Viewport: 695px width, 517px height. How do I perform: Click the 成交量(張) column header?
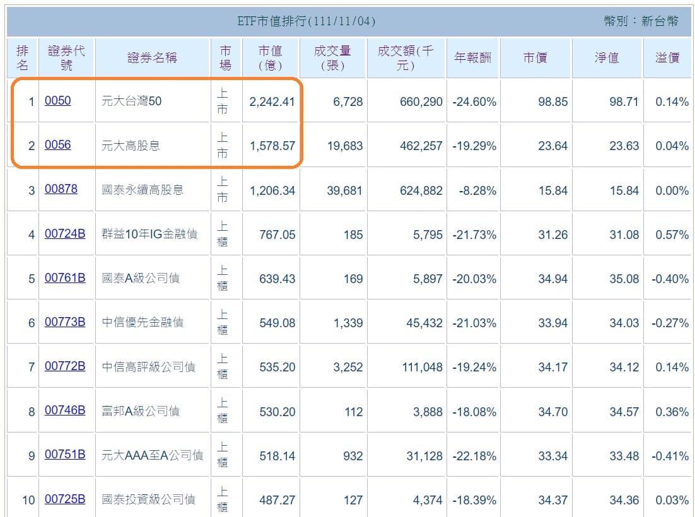point(332,57)
